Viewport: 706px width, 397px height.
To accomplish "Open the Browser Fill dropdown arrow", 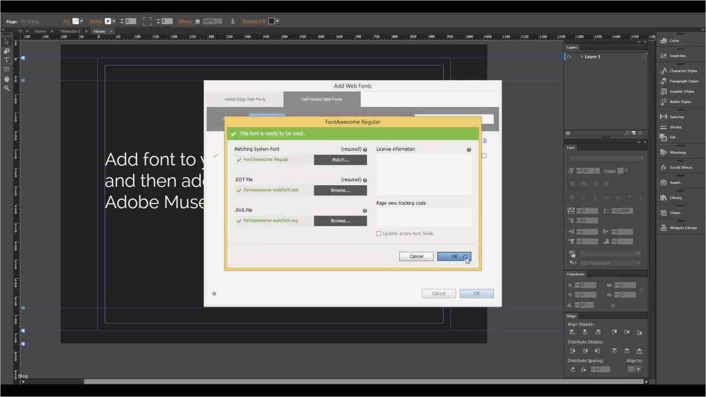I will (x=277, y=21).
